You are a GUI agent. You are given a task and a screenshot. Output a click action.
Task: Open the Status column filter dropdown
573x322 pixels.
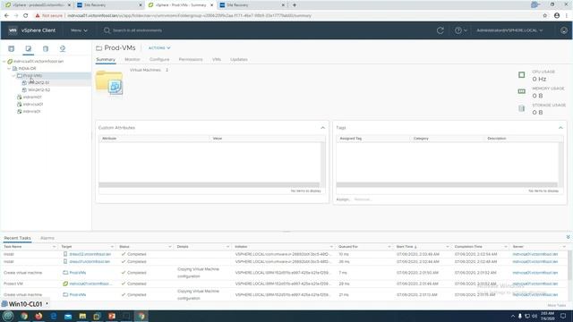[x=169, y=247]
